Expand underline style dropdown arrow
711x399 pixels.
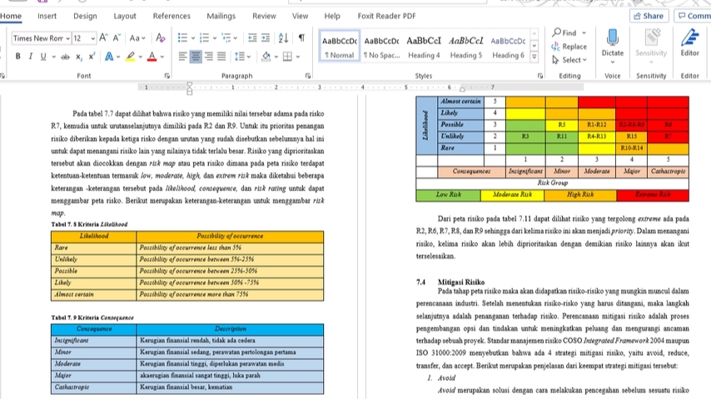[53, 57]
